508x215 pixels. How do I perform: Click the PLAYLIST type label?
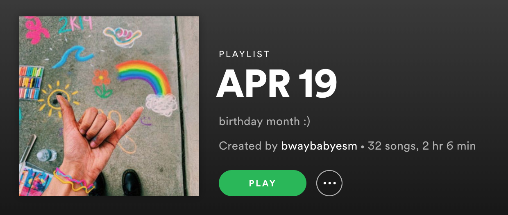(244, 54)
